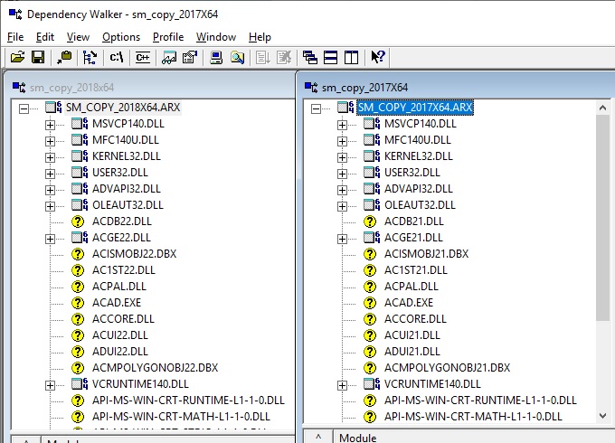Viewport: 615px width, 443px height.
Task: Expand VCRUNTIME140.DLL in the 2018x64 tree
Action: (x=51, y=385)
